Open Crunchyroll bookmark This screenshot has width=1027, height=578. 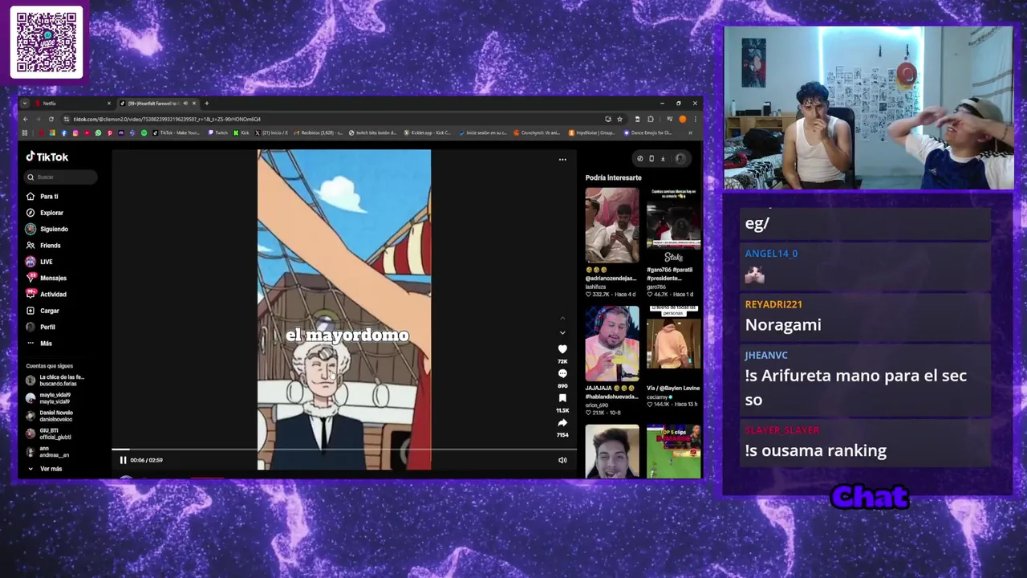537,132
